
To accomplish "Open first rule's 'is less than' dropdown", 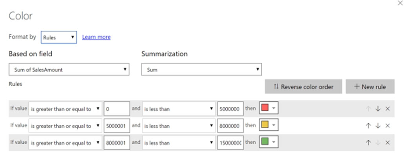I will click(x=179, y=109).
